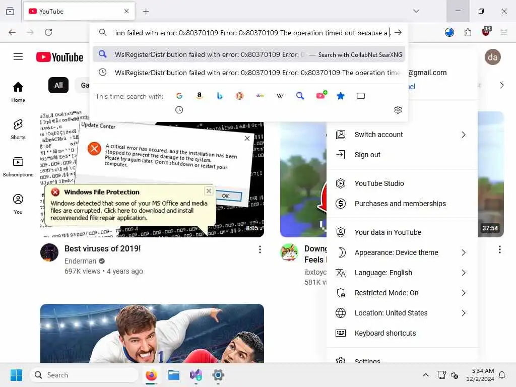The image size is (516, 387).
Task: Show next category chips with the arrow
Action: [x=501, y=85]
